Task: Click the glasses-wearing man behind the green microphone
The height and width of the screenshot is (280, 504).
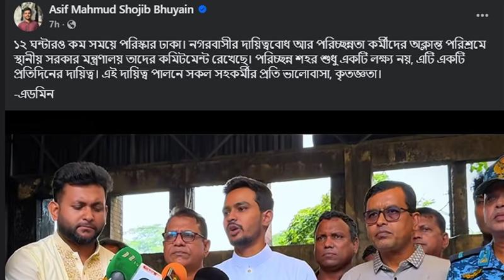Action: pyautogui.click(x=185, y=240)
